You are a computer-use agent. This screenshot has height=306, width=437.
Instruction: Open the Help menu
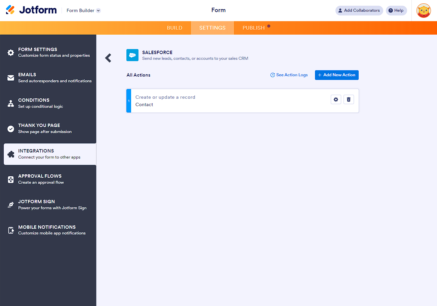[x=396, y=10]
